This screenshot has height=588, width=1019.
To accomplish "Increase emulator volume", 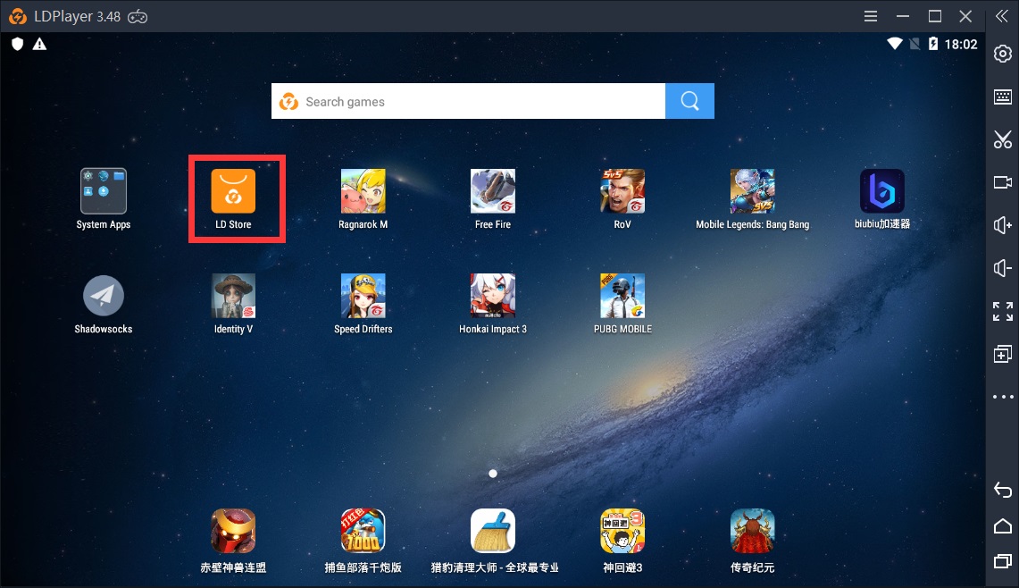I will tap(1003, 225).
